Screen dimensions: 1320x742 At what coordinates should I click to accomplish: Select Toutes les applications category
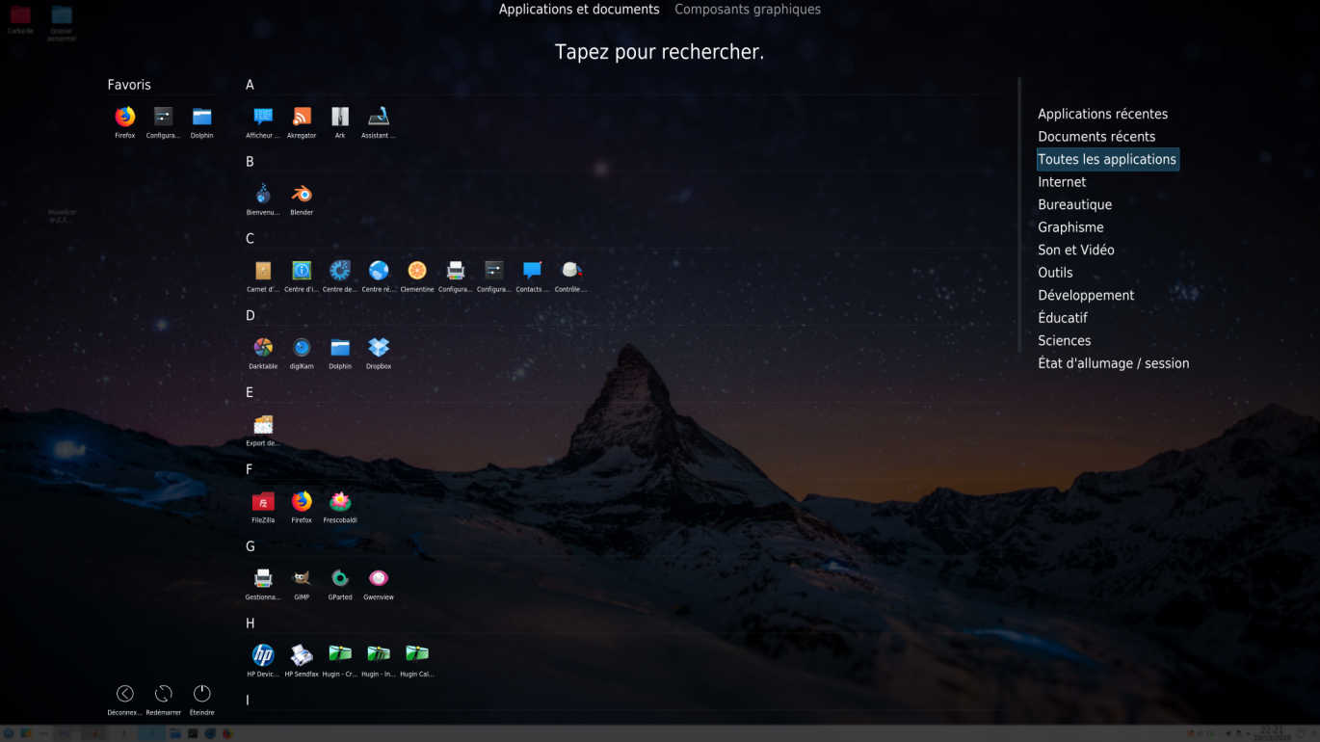coord(1107,159)
